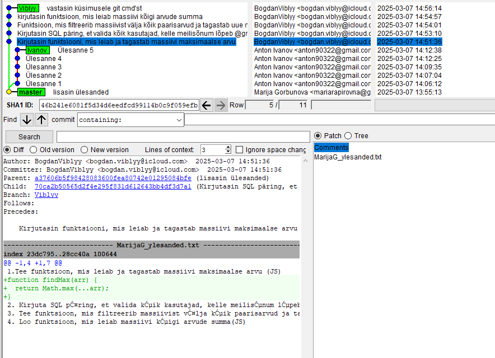The image size is (495, 358).
Task: Select the New version radio button
Action: click(x=85, y=150)
